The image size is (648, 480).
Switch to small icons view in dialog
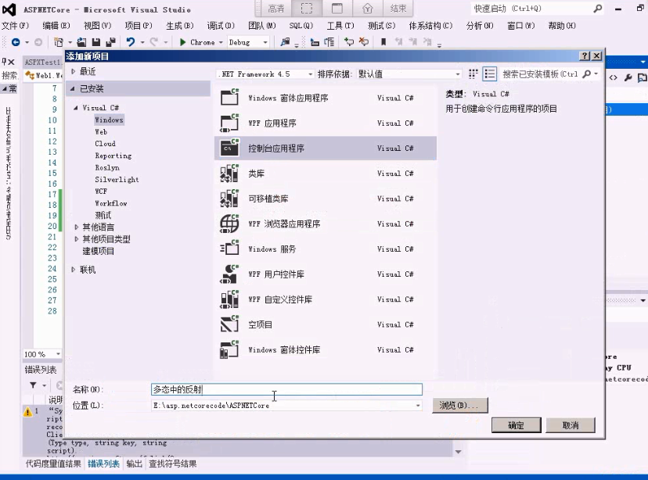click(x=473, y=74)
